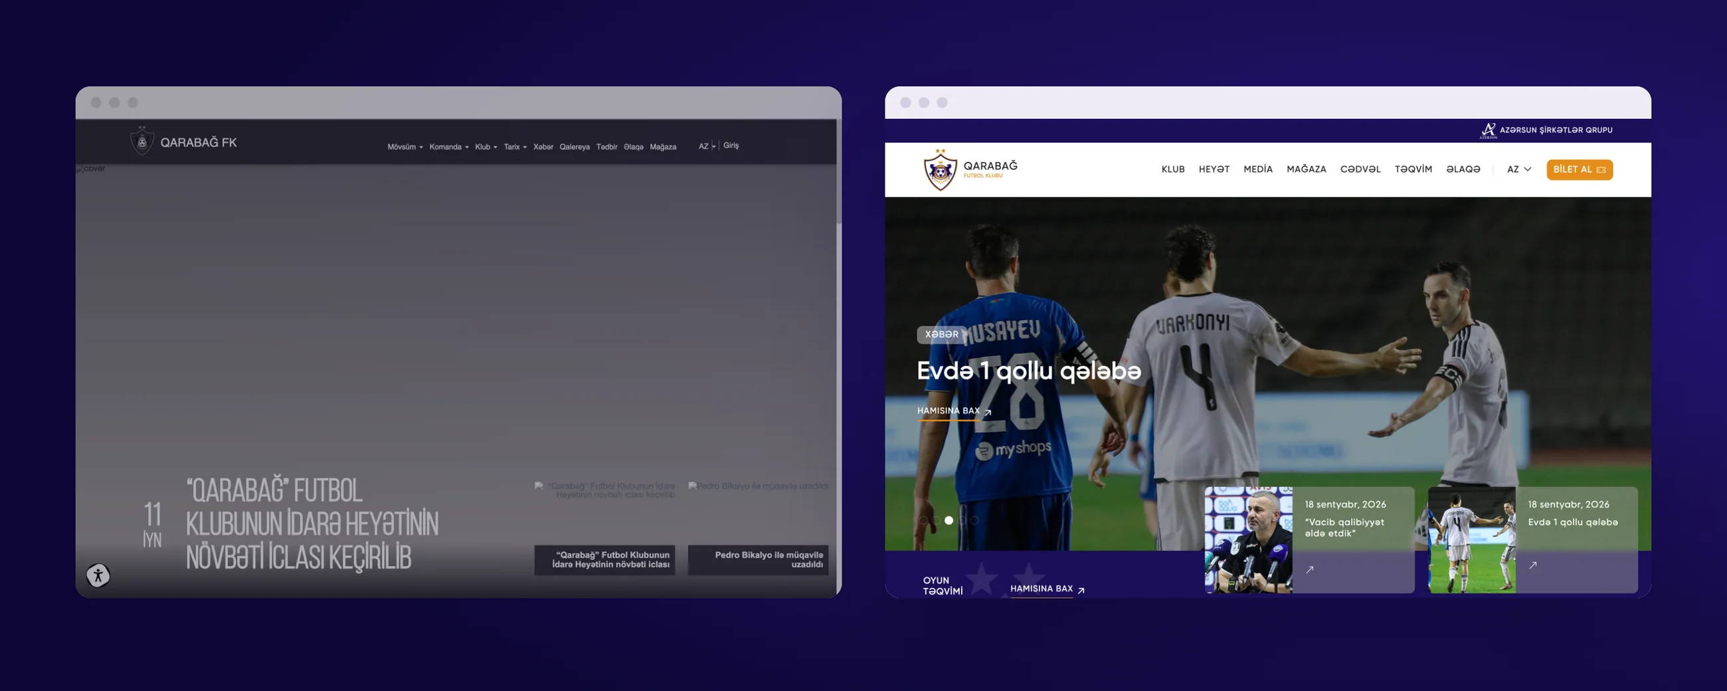Click the Azərsun group logo icon
1727x691 pixels.
coord(1489,130)
